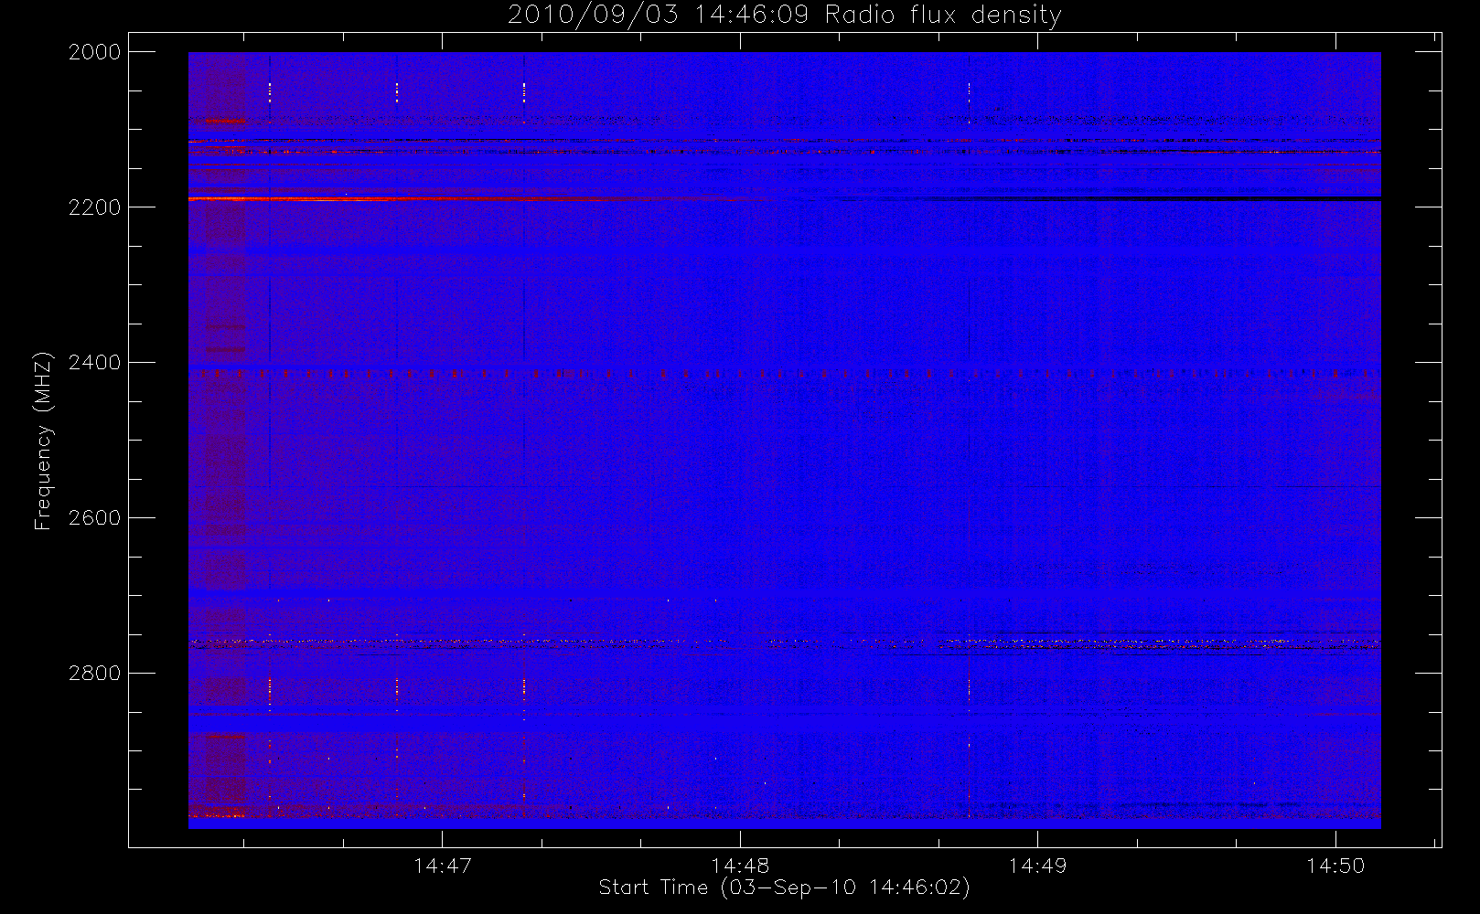
Task: Click the 14:50 time tick label
Action: [1335, 865]
